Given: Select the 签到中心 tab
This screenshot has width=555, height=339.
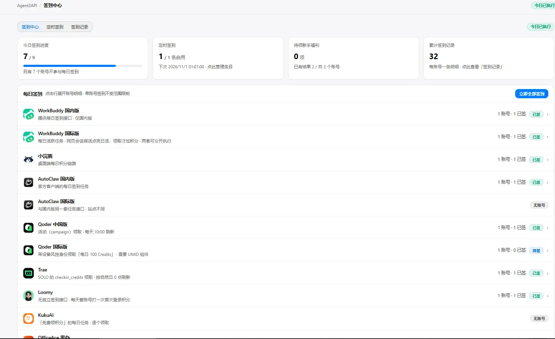Looking at the screenshot, I should point(30,27).
